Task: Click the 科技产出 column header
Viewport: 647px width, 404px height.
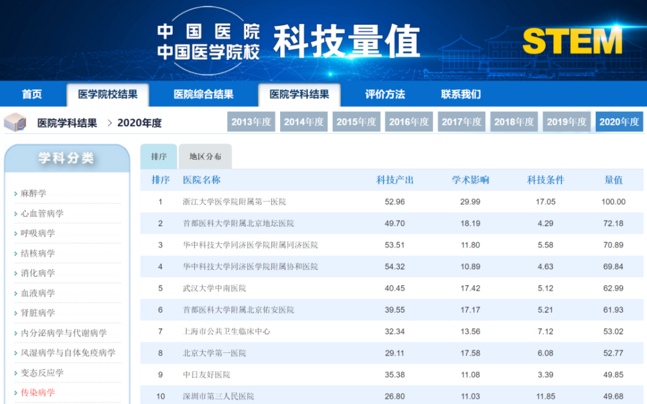Action: 395,180
